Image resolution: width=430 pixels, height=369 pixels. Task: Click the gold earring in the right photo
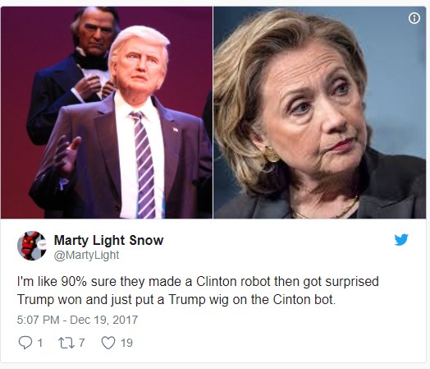click(272, 155)
